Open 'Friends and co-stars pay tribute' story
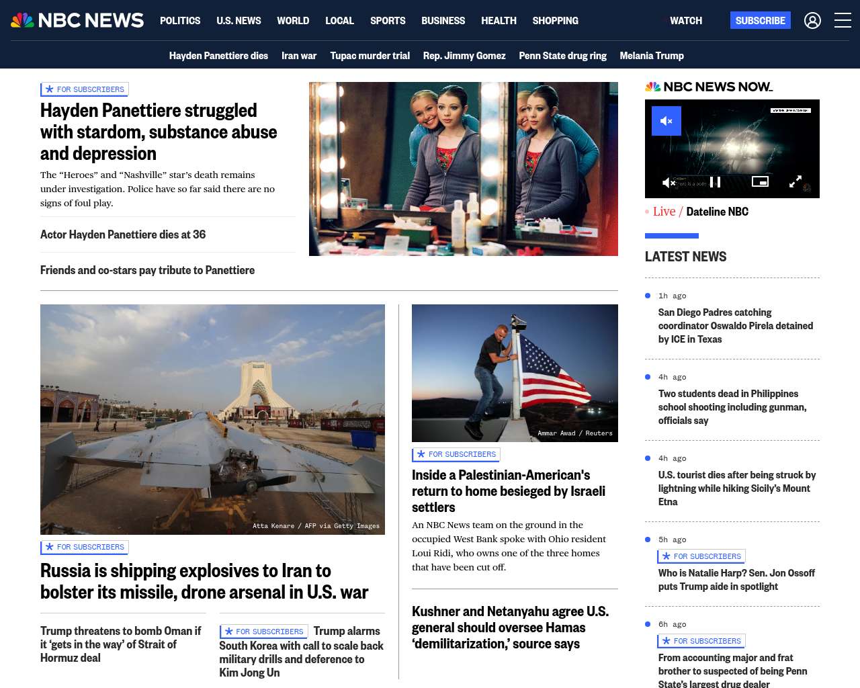Viewport: 860px width, 688px height. (147, 270)
